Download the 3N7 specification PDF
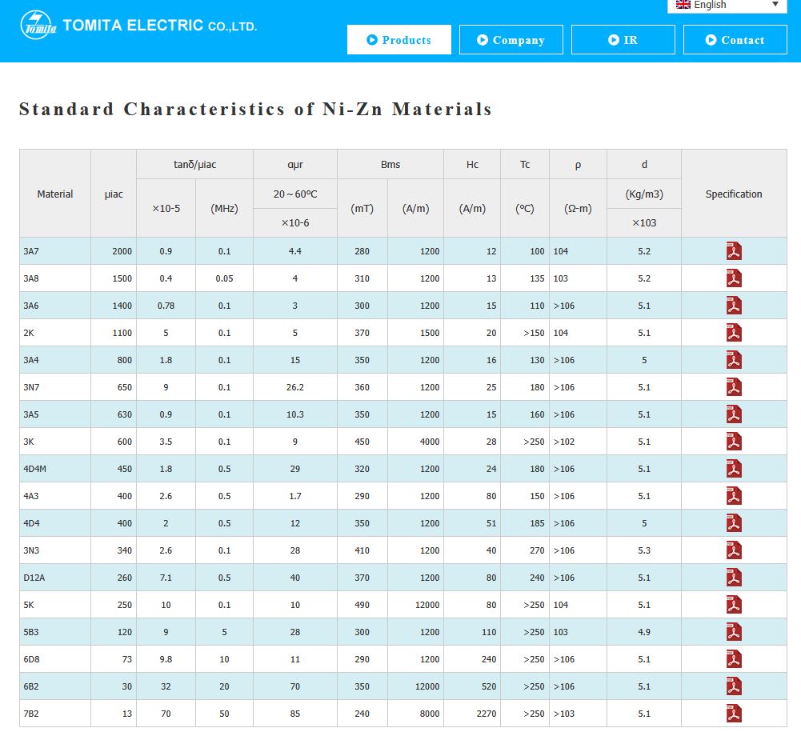This screenshot has height=744, width=801. pos(734,387)
